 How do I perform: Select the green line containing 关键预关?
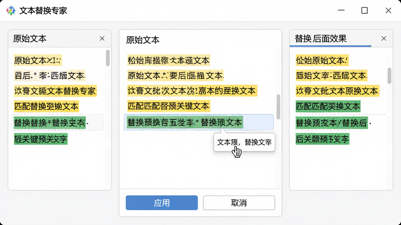[41, 139]
